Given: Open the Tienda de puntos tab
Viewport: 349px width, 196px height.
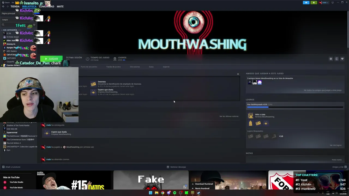Looking at the screenshot, I should 113,67.
